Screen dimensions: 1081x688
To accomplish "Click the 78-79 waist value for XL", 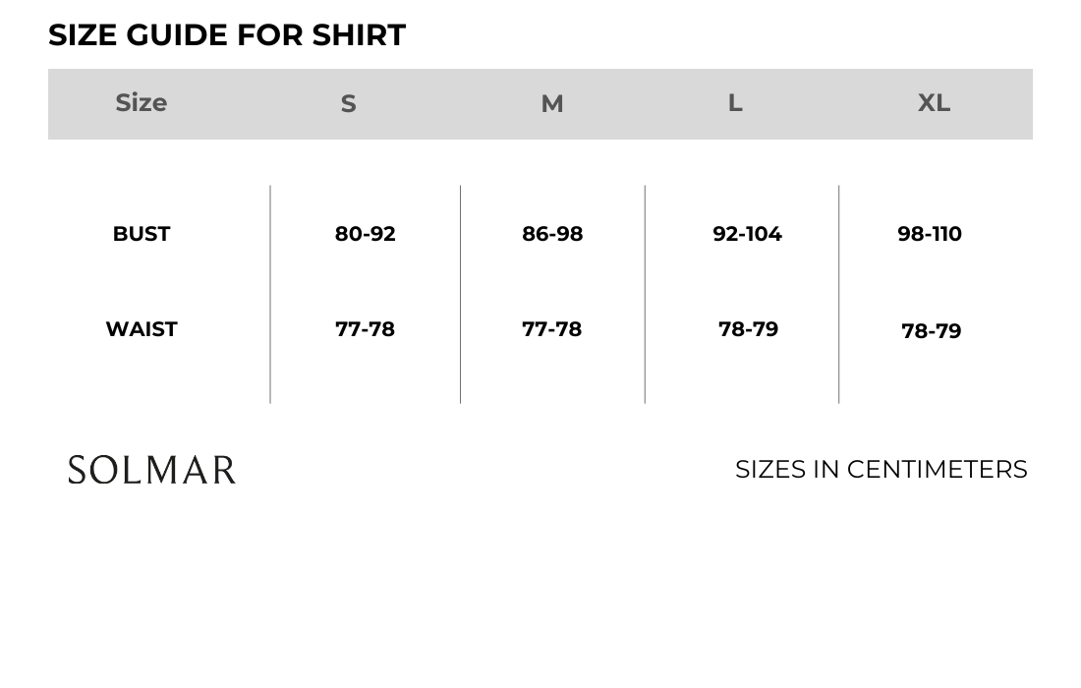I will click(x=931, y=331).
